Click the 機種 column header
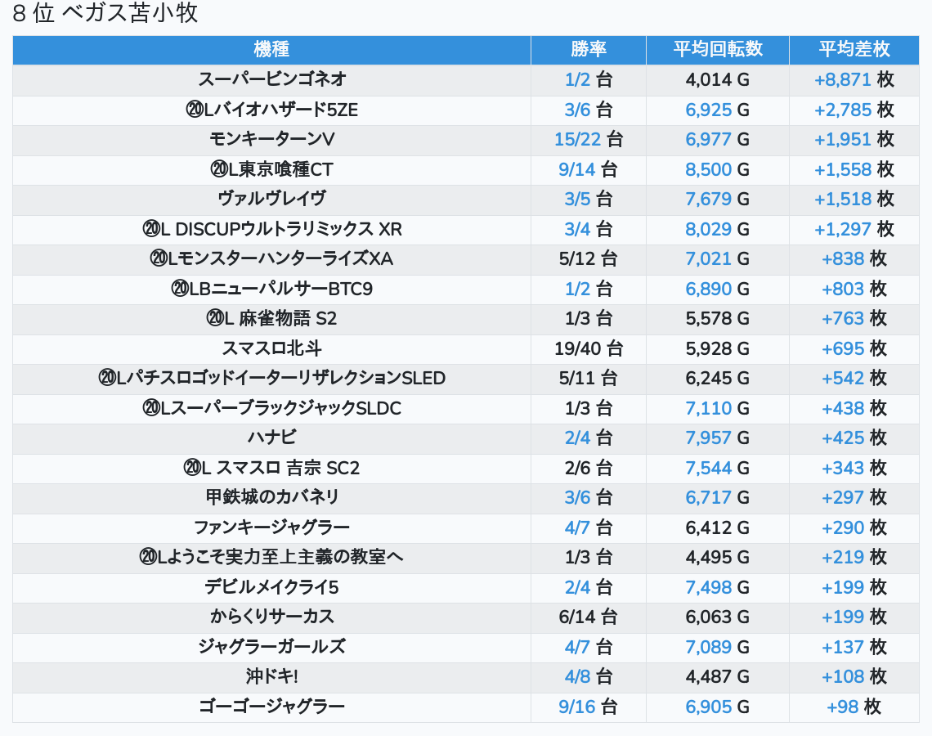 coord(271,49)
